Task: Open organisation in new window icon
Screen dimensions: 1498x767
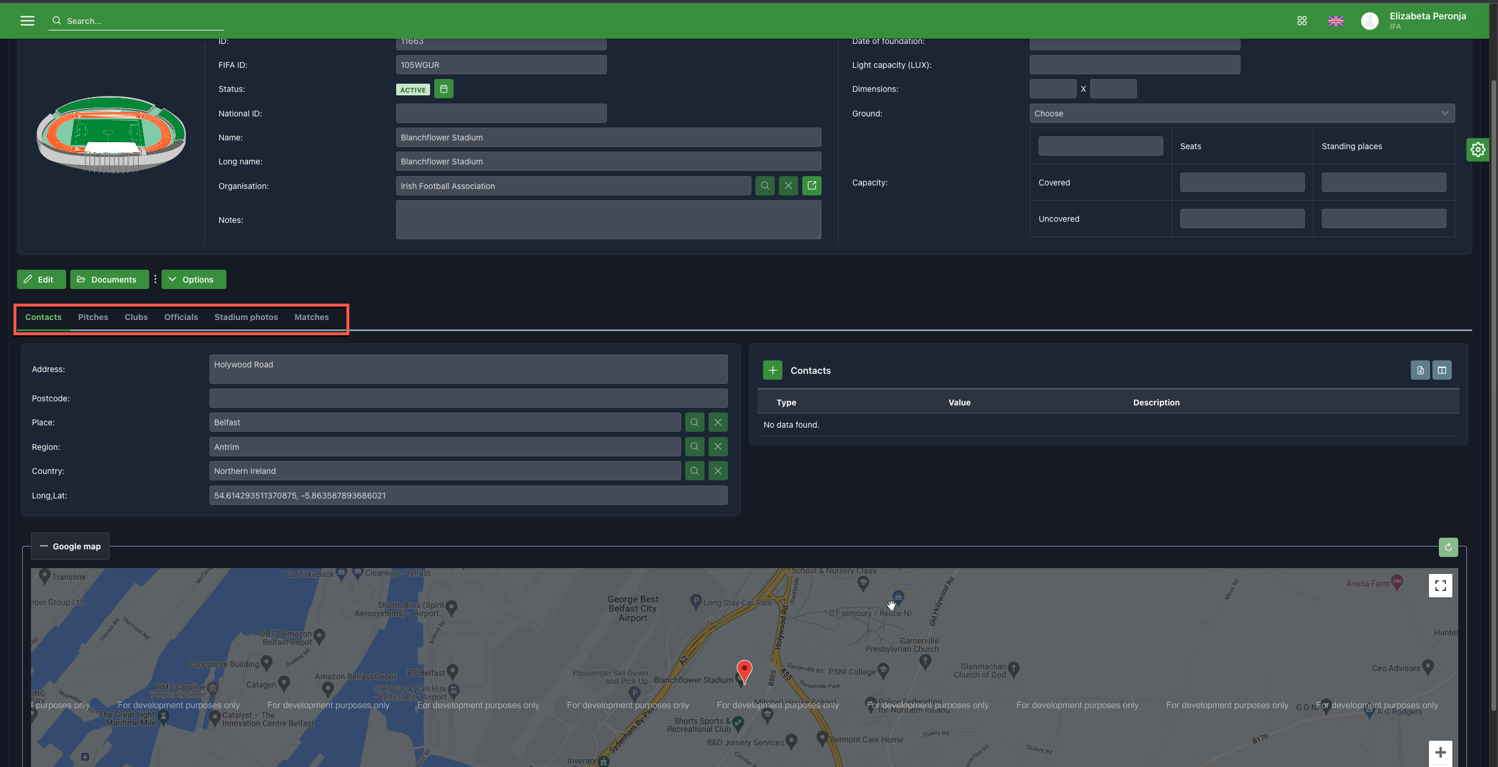Action: (812, 186)
